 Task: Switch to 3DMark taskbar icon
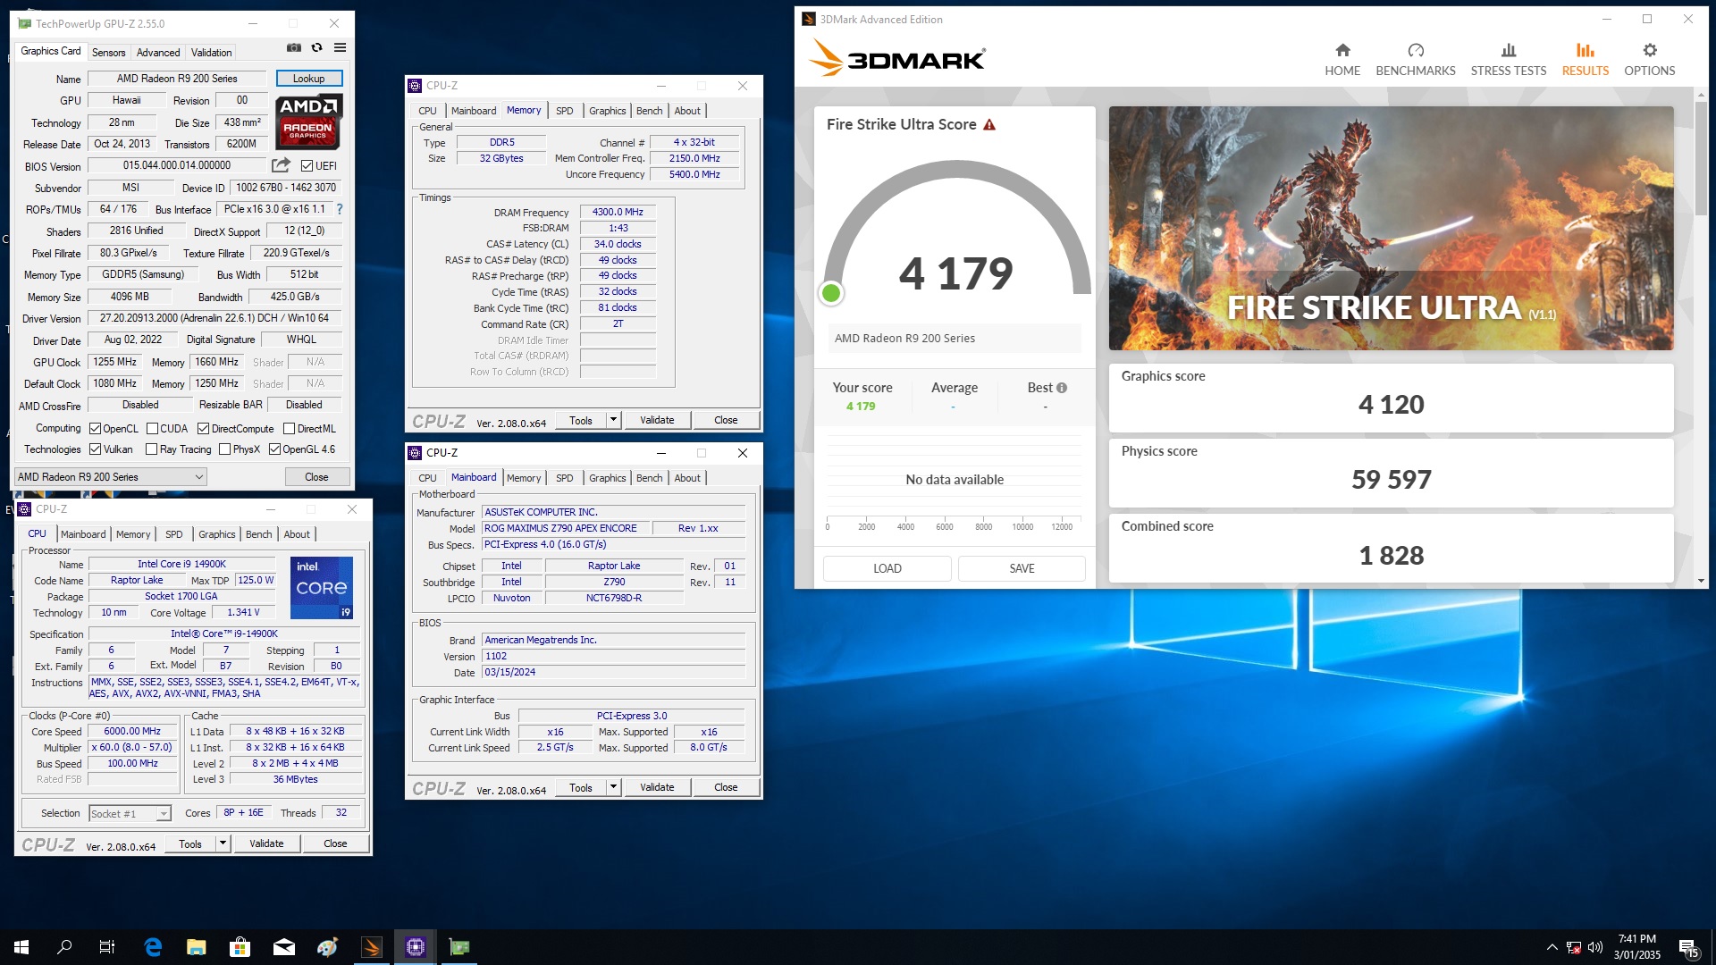[372, 947]
